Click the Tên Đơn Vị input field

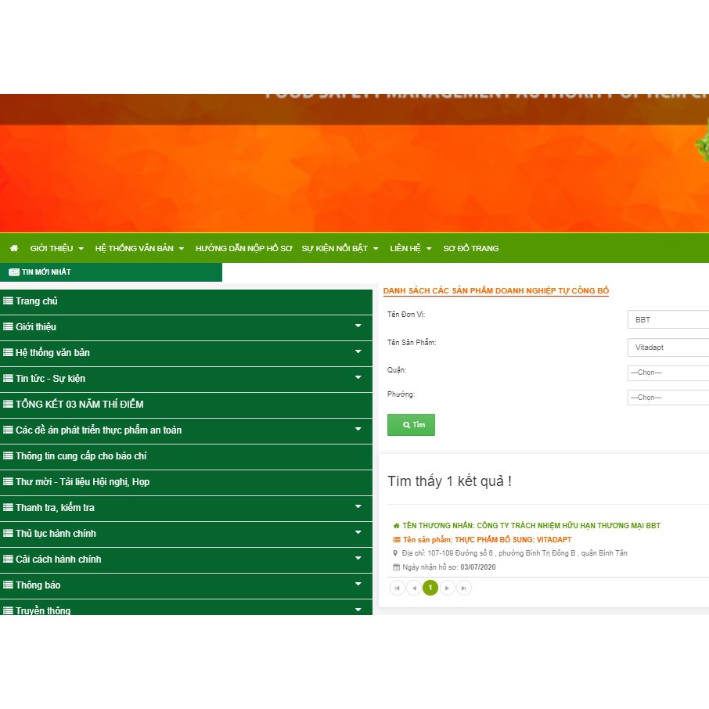668,319
